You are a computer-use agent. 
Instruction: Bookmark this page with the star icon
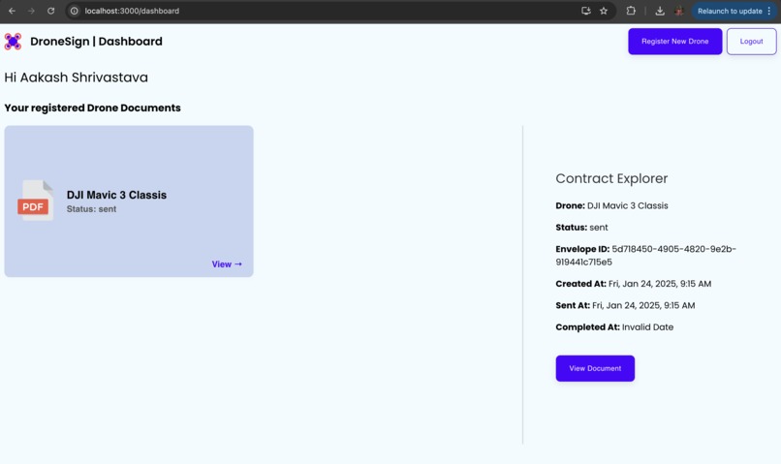point(604,11)
